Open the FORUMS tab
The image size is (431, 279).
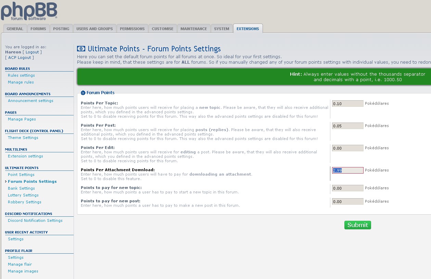38,29
